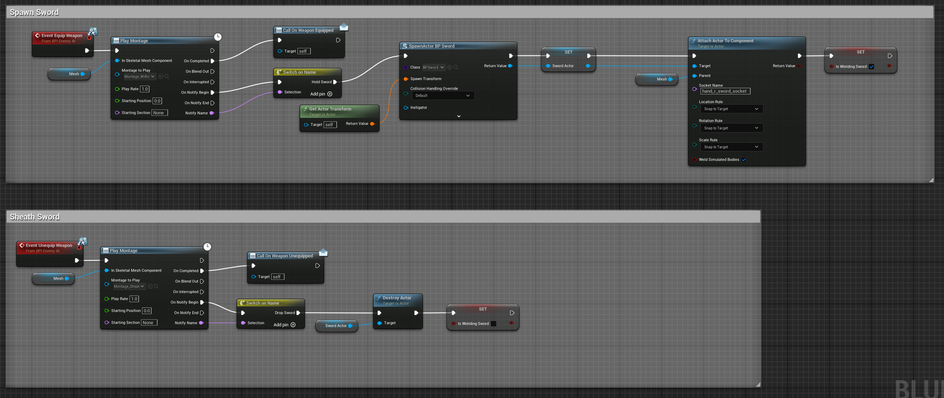Expand the SpawnActor BP Sword advanced pins
Viewport: 944px width, 398px height.
(x=459, y=116)
